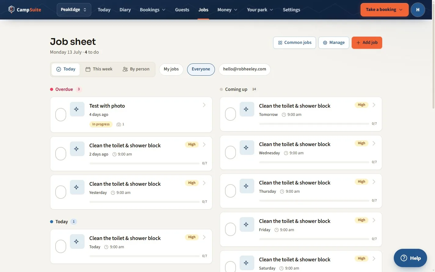This screenshot has width=435, height=272.
Task: Click the 0/7 progress bar on Friday job
Action: pyautogui.click(x=314, y=239)
